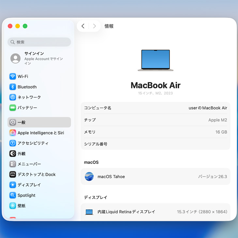Select the ネットワーク globe icon

13,97
